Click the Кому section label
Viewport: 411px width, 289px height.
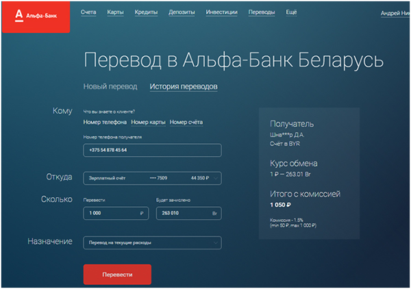[x=62, y=111]
